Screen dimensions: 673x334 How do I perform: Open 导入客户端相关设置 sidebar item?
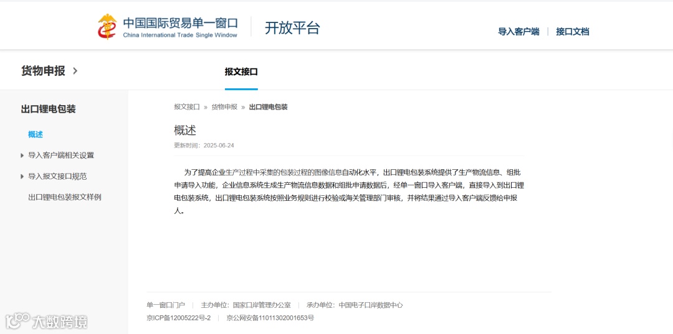click(x=61, y=155)
